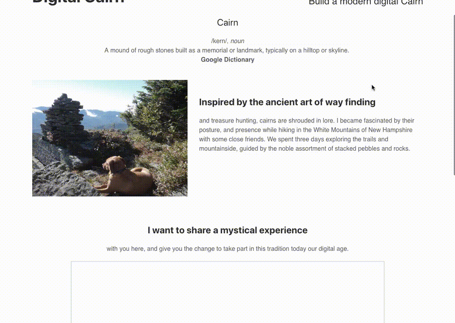The width and height of the screenshot is (455, 323).
Task: Open the cairn and dog photo
Action: click(x=110, y=138)
